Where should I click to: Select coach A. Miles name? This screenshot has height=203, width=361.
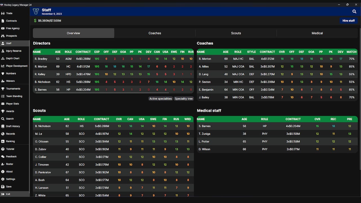pos(204,67)
